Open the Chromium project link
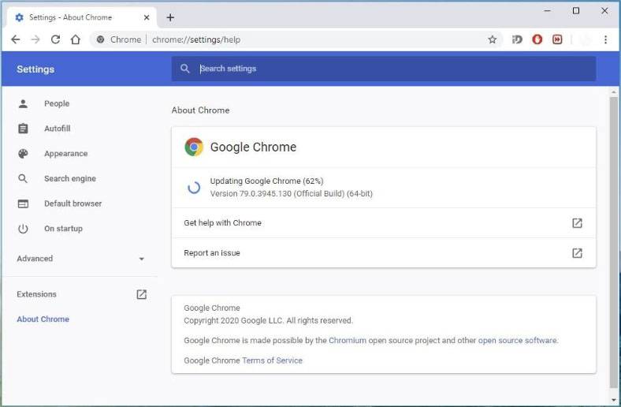Viewport: 621px width, 407px height. pos(348,341)
